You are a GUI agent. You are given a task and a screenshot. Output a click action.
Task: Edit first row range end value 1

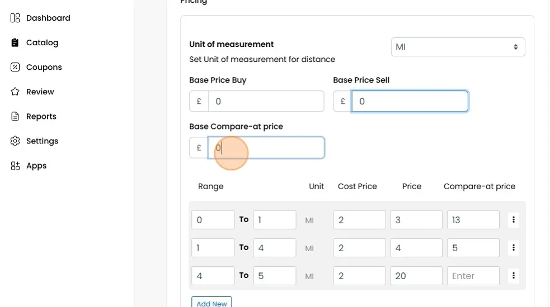coord(275,220)
